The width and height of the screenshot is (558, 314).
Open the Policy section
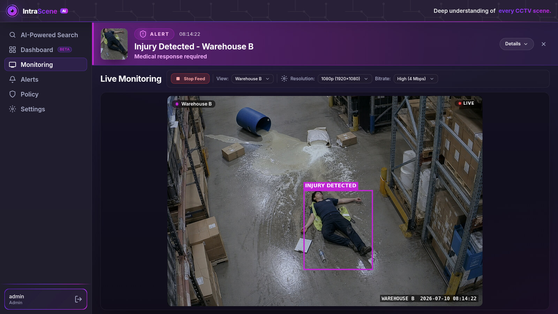(46, 94)
